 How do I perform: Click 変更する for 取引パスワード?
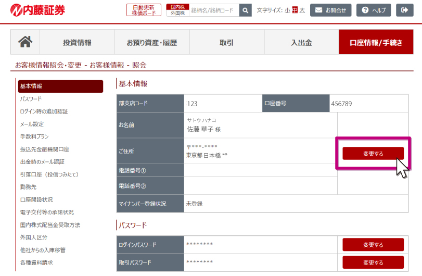[x=373, y=262]
